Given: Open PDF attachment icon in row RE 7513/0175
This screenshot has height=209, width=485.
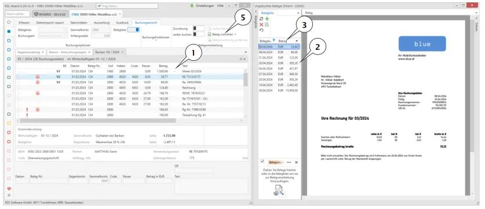Looking at the screenshot, I should pyautogui.click(x=38, y=76).
